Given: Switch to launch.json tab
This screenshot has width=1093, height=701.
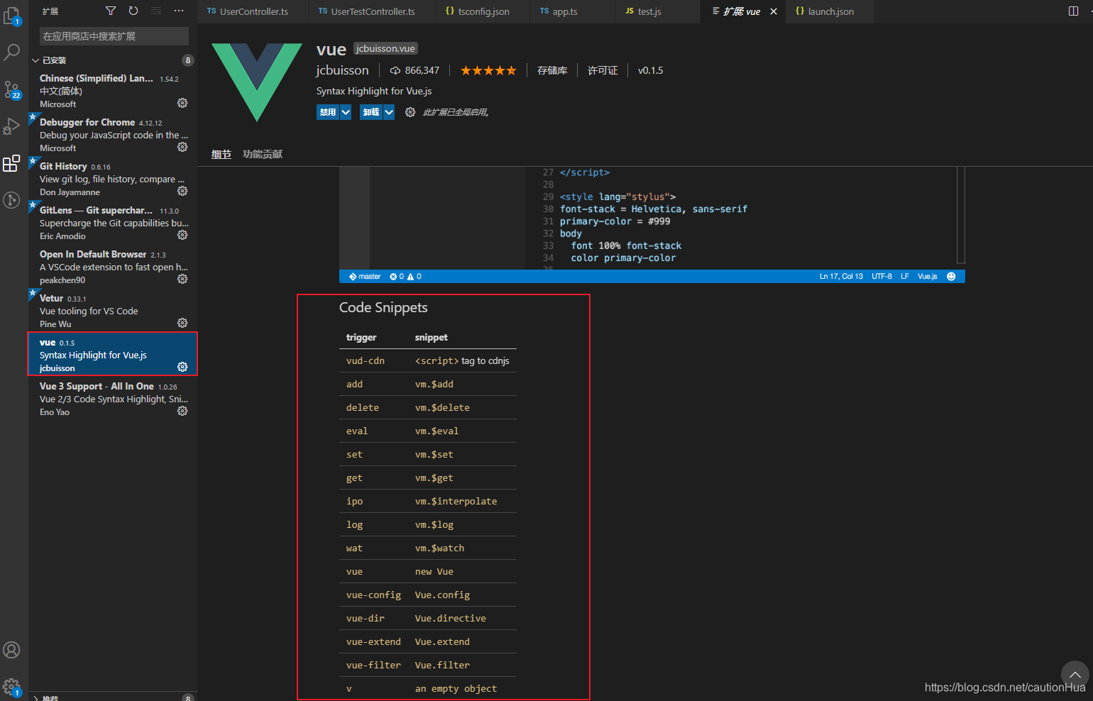Looking at the screenshot, I should (830, 11).
